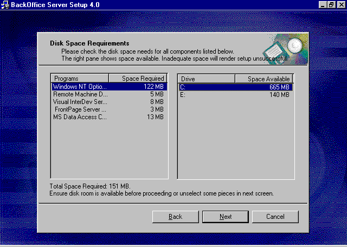
Task: Cancel the BackOffice setup wizard
Action: [275, 217]
